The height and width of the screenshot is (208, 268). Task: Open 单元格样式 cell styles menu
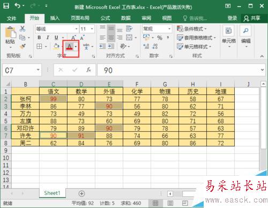coord(194,47)
